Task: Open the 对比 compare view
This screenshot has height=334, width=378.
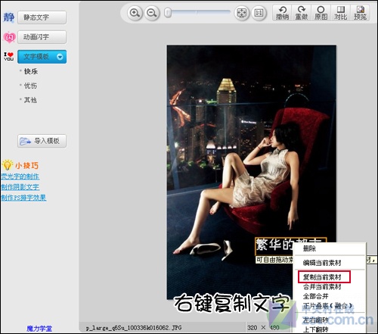Action: [x=340, y=13]
